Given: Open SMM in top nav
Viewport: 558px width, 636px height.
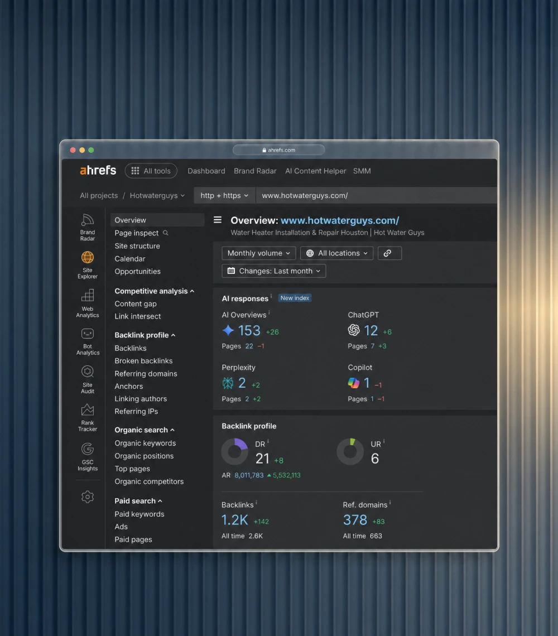Looking at the screenshot, I should point(362,171).
